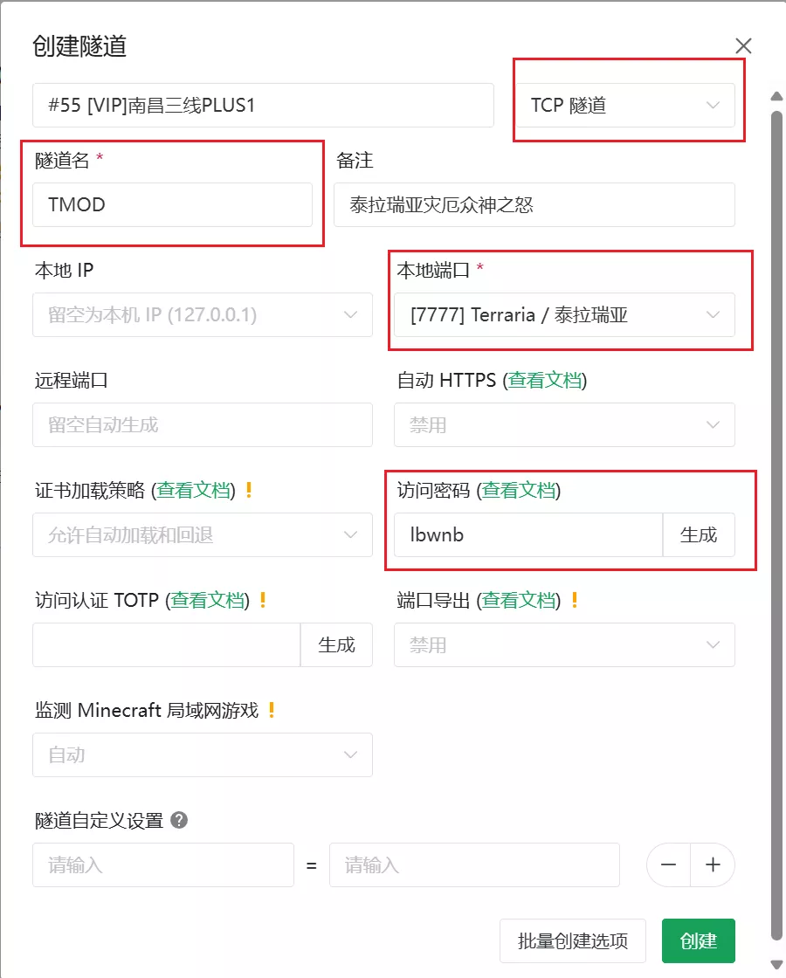Click the dialog's vertical scrollbar

[x=776, y=524]
